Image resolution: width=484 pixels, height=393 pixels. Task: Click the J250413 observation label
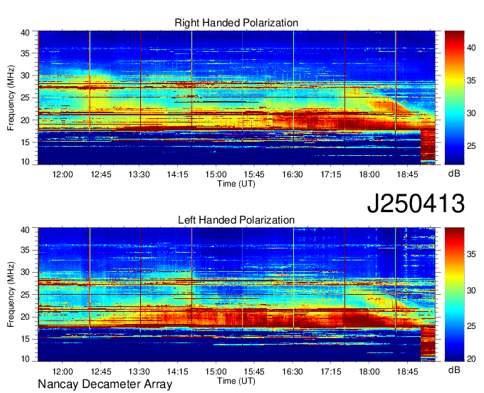pyautogui.click(x=416, y=204)
